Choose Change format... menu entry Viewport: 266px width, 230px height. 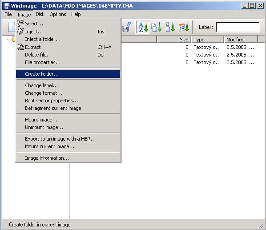[68, 93]
